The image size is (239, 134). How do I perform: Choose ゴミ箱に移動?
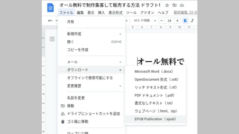tap(91, 122)
